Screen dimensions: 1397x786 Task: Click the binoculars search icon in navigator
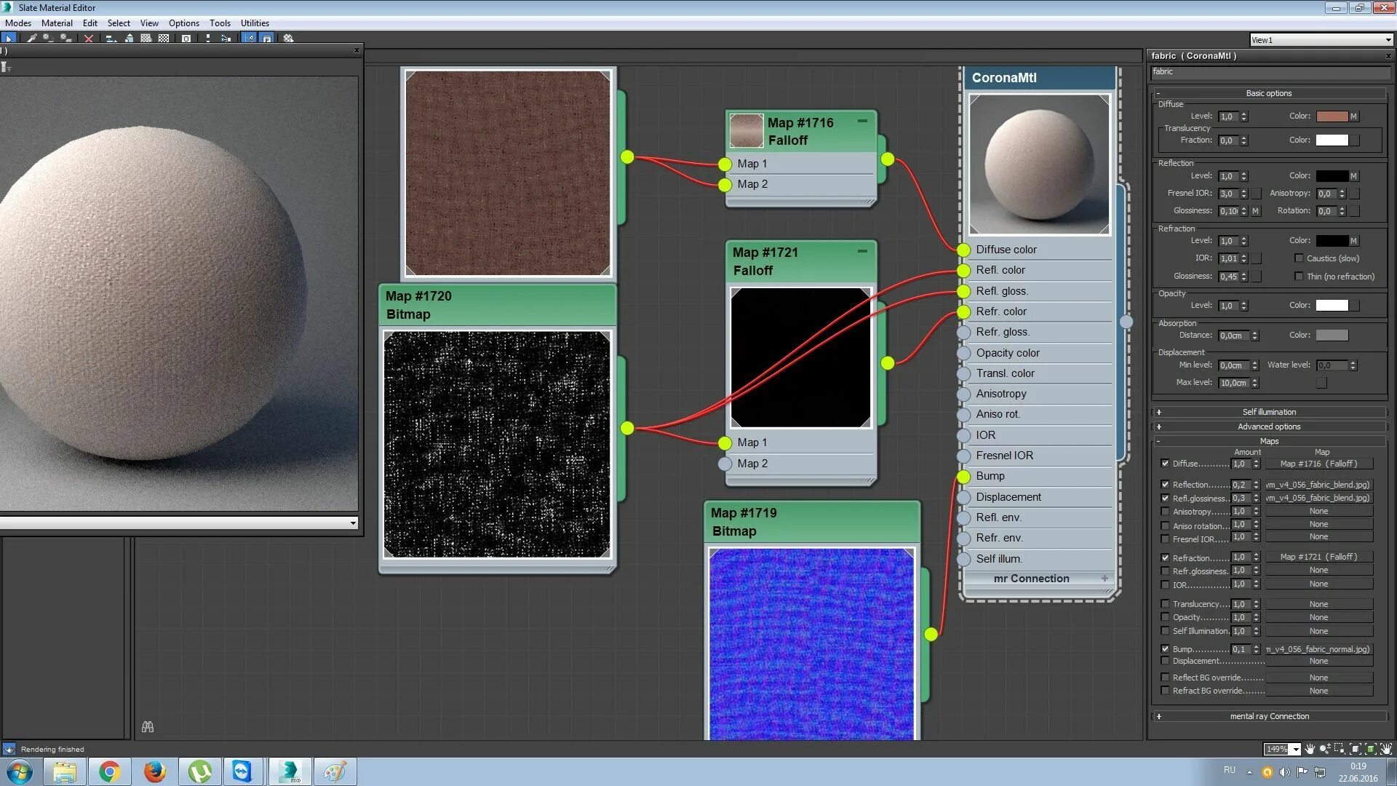[x=148, y=727]
